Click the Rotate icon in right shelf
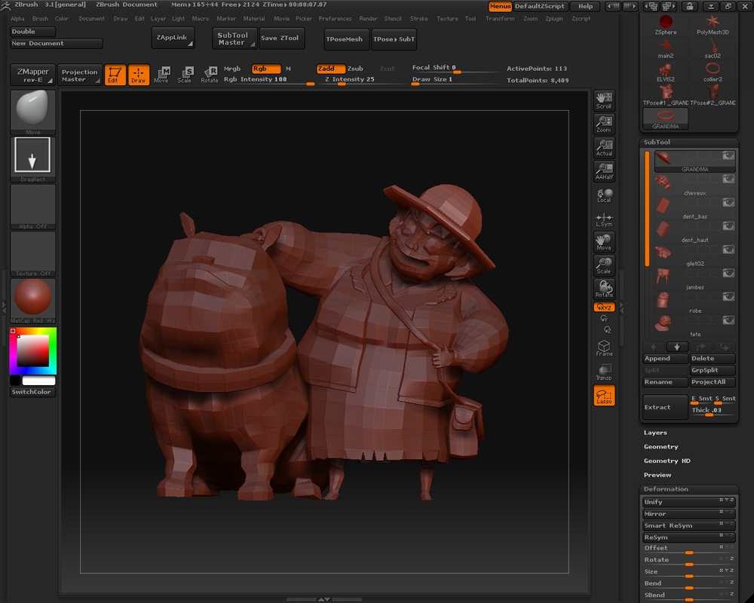Image resolution: width=754 pixels, height=603 pixels. [604, 289]
